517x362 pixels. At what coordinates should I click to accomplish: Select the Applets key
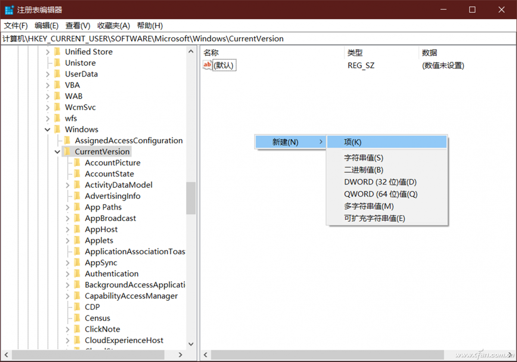99,240
